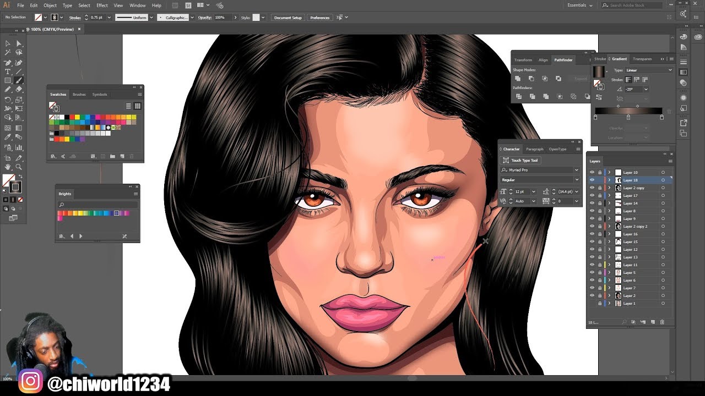Toggle lock on Layer 11
This screenshot has height=396, width=705.
point(600,265)
